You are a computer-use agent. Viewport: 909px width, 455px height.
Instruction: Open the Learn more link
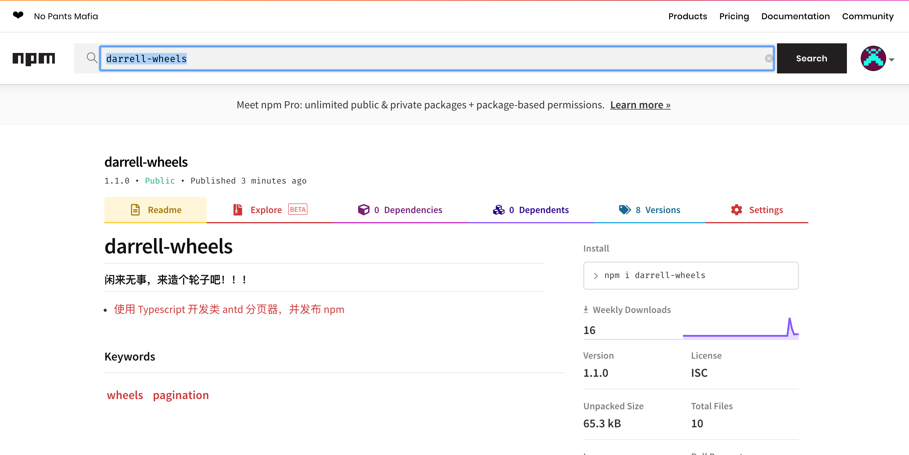click(640, 105)
